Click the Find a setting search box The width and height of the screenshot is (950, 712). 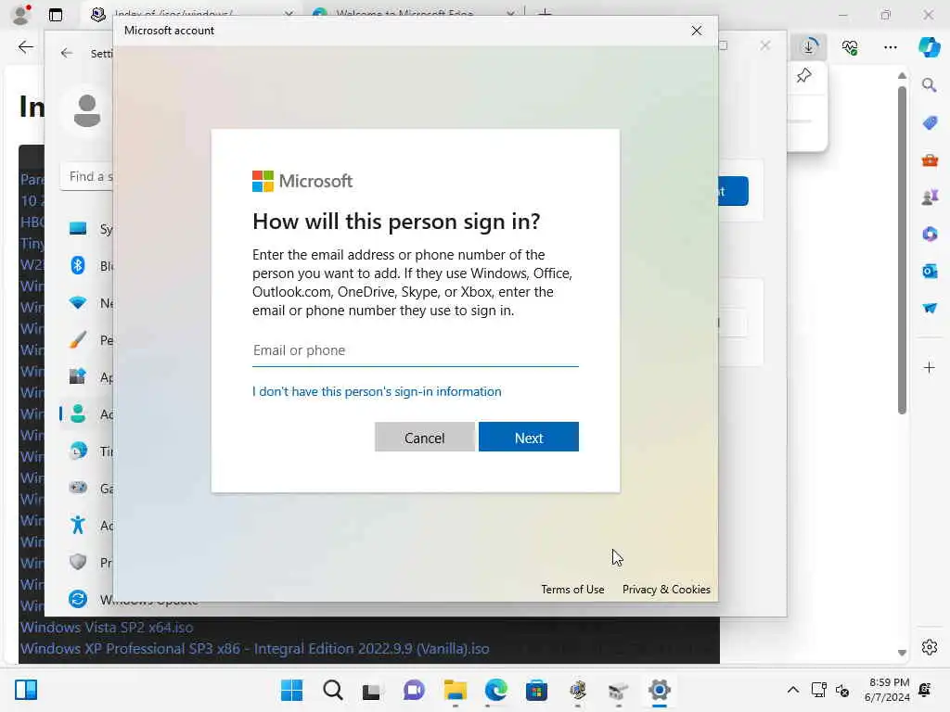86,177
